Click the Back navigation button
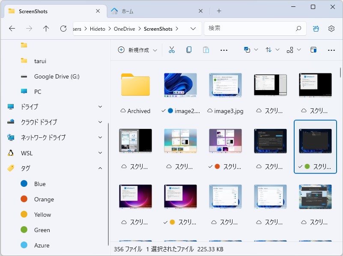The height and width of the screenshot is (256, 343). 12,29
